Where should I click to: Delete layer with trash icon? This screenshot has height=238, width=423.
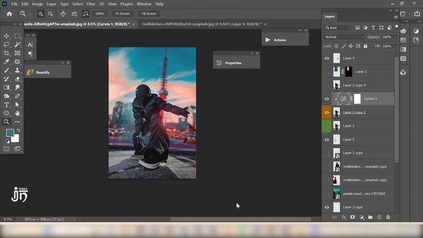tap(388, 218)
